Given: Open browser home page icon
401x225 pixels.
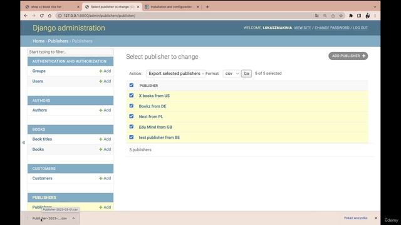Looking at the screenshot, I should click(x=49, y=16).
